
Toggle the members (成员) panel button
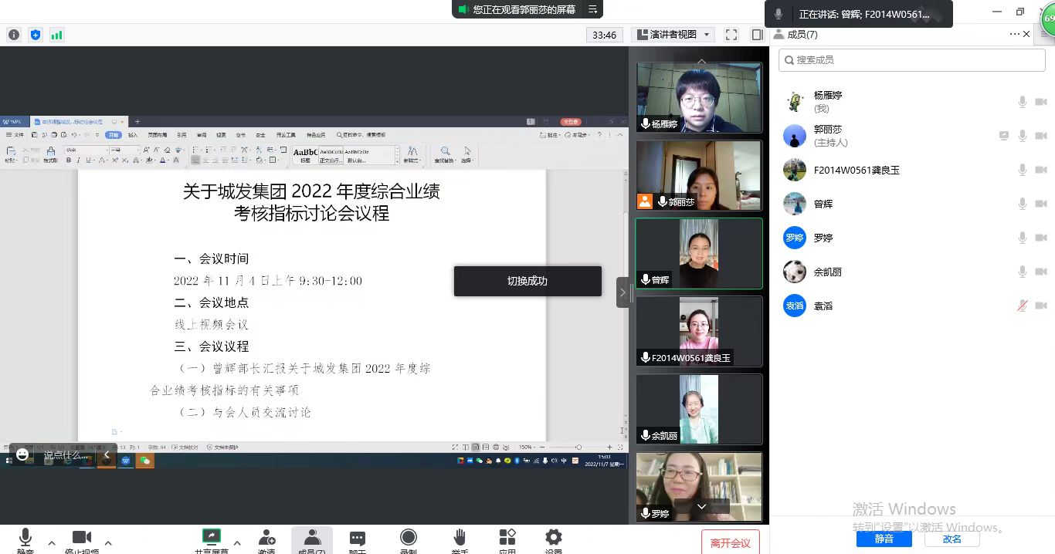(x=312, y=538)
